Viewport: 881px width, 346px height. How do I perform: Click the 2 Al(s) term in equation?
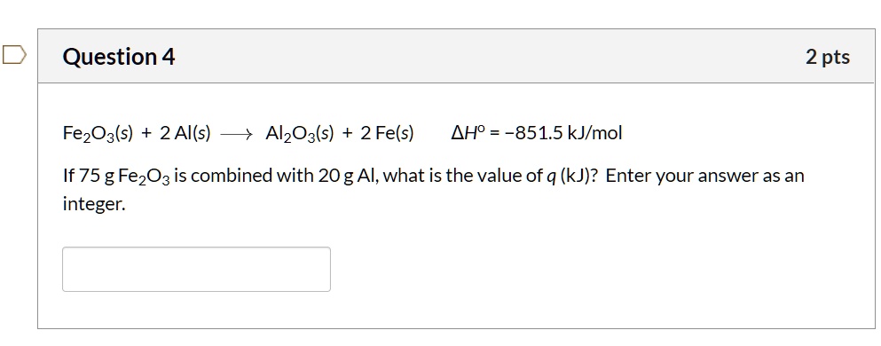(x=185, y=133)
